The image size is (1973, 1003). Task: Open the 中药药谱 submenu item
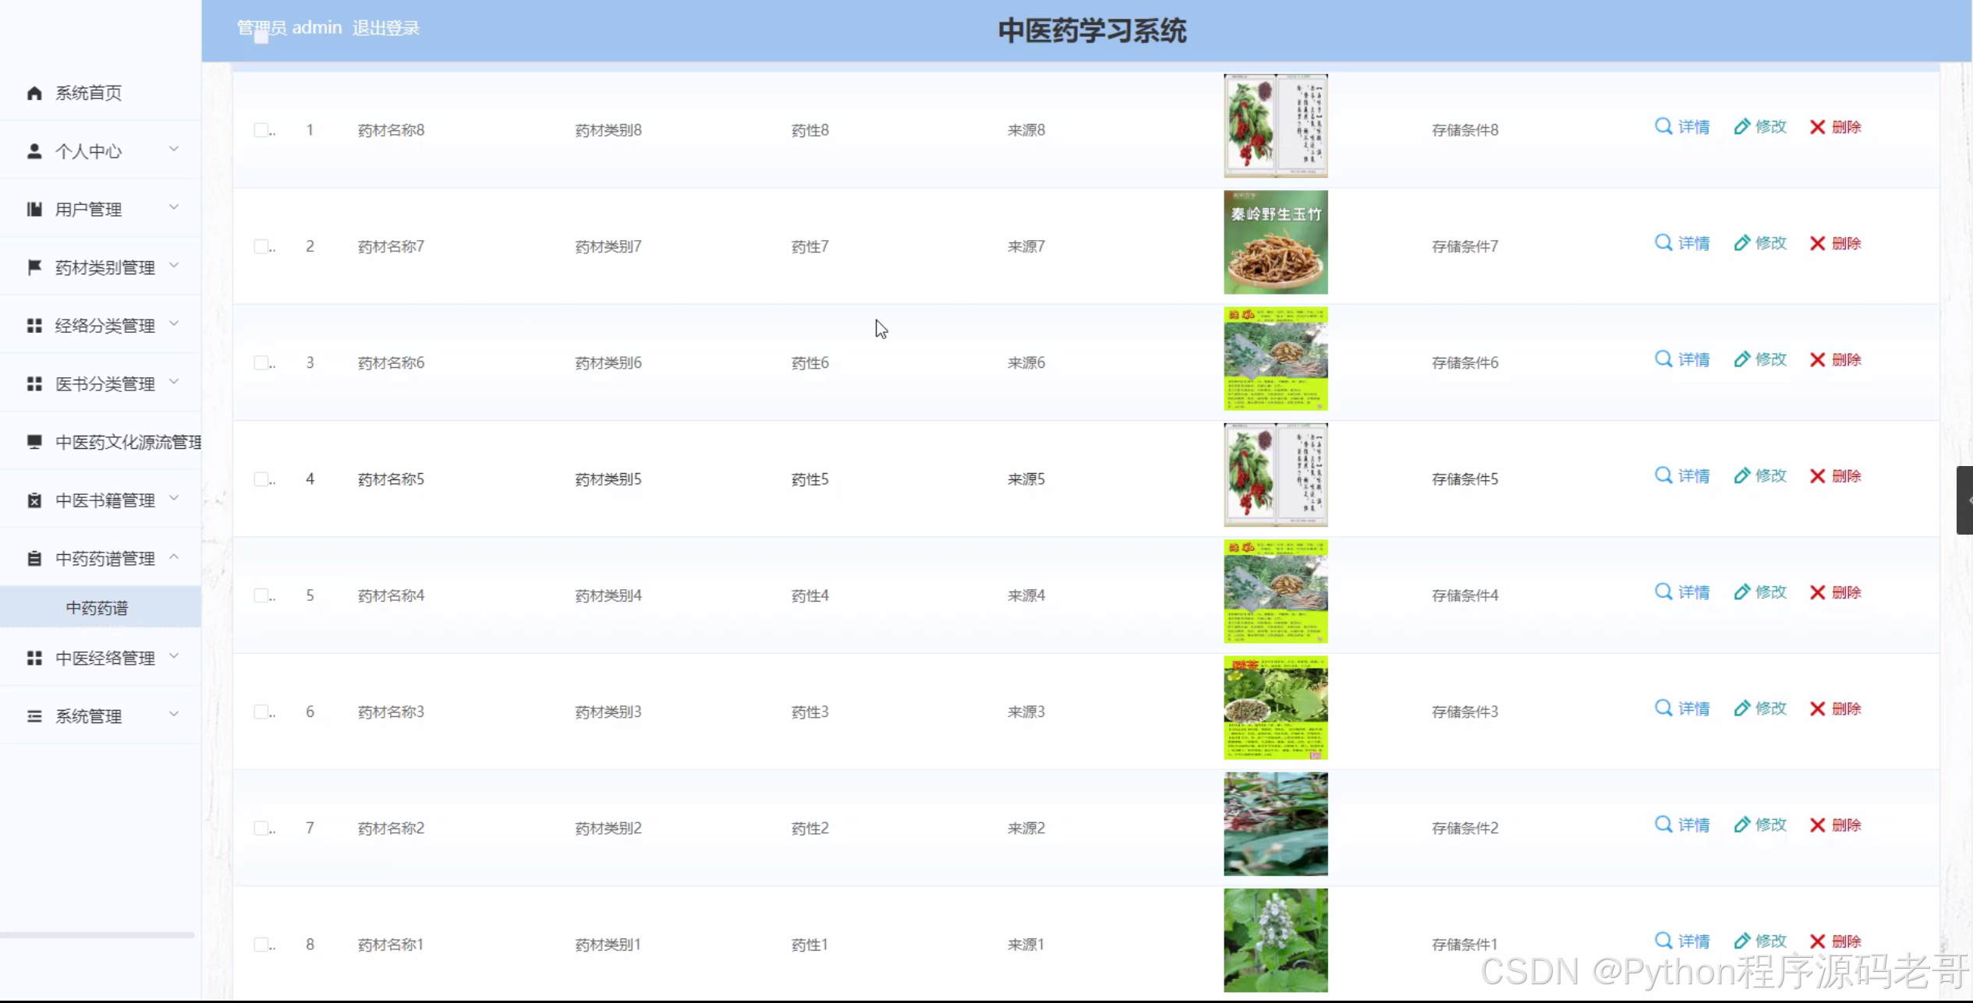click(x=97, y=608)
